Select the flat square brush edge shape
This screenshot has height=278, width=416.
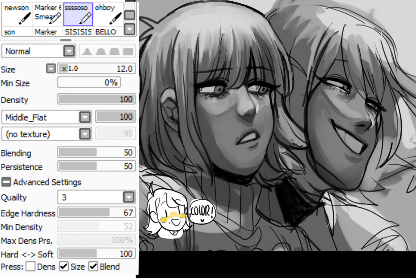click(128, 51)
